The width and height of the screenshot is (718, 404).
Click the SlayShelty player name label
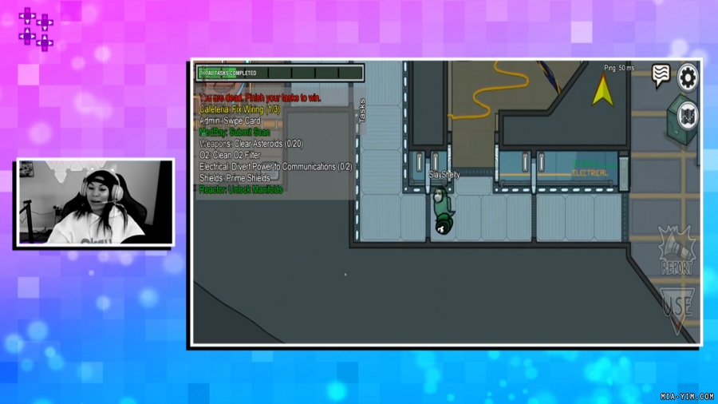[444, 175]
